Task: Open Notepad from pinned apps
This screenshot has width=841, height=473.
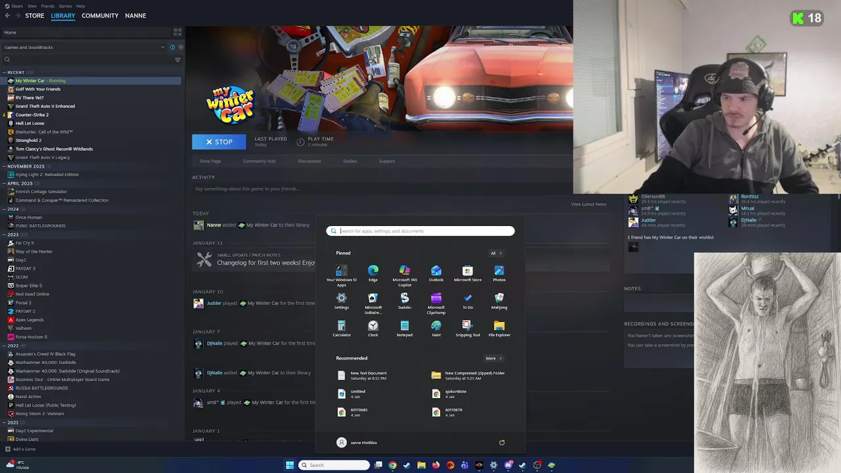Action: tap(405, 329)
